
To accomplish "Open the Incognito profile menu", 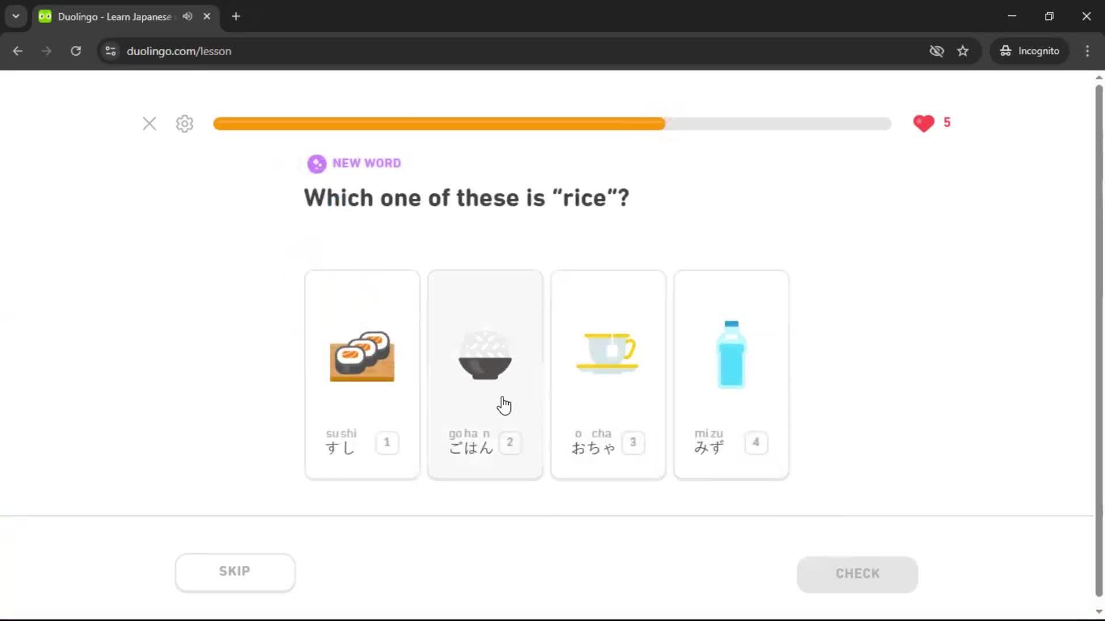I will (x=1030, y=51).
